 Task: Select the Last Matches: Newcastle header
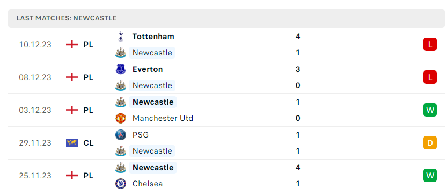point(226,18)
